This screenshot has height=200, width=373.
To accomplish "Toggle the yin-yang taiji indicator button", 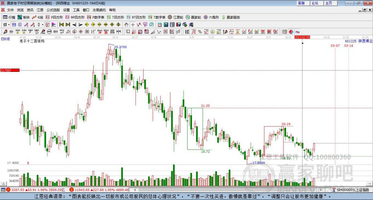I will pos(291,32).
